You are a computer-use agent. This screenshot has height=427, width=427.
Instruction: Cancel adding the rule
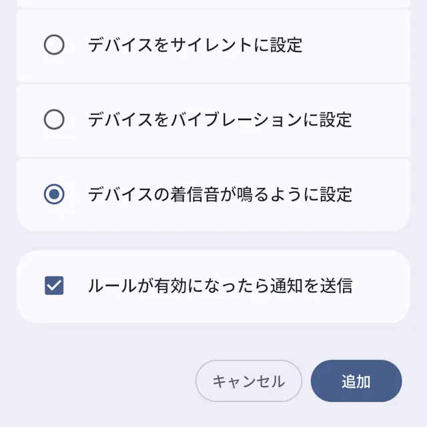pyautogui.click(x=248, y=382)
